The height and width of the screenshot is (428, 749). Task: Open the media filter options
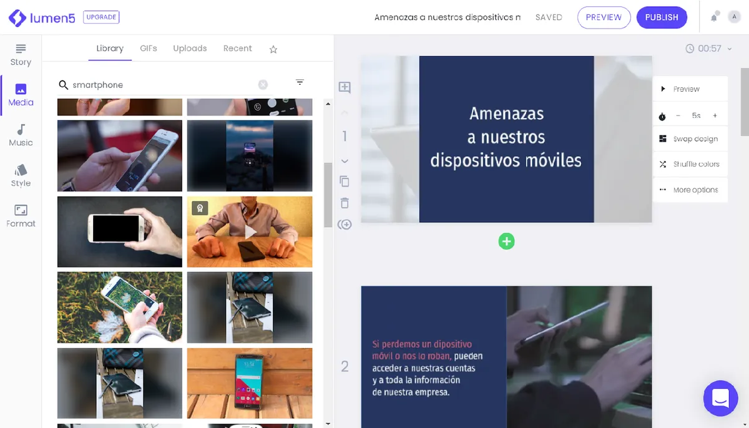pyautogui.click(x=300, y=82)
